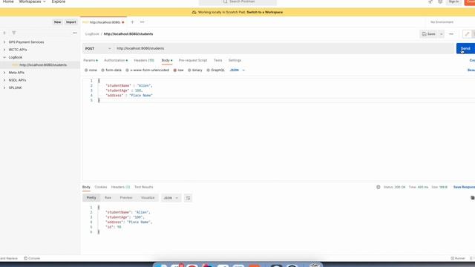Select the x-www-form-urlencoded radio option
This screenshot has height=267, width=475.
[x=127, y=70]
